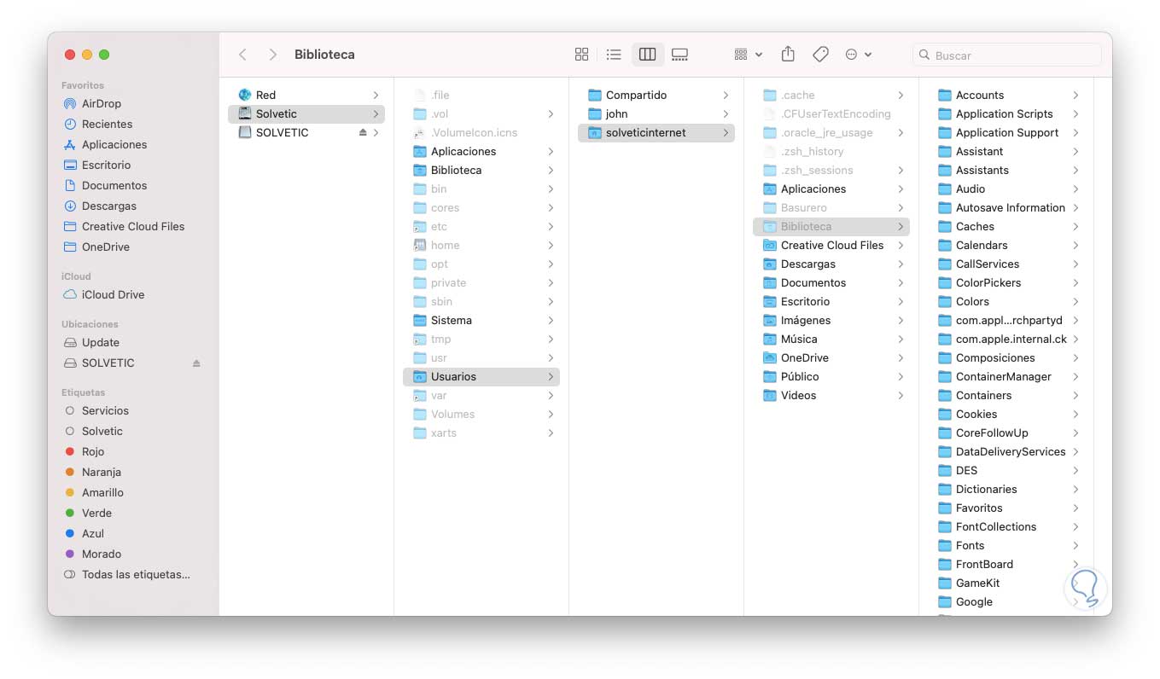This screenshot has height=679, width=1160.
Task: Eject the SOLVETIC volume in sidebar
Action: pyautogui.click(x=196, y=363)
